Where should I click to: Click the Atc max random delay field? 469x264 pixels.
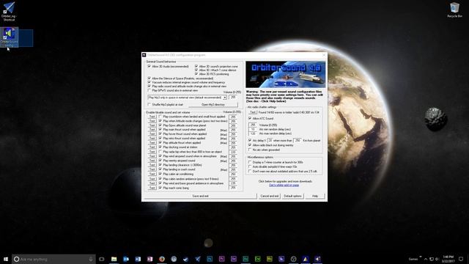(x=253, y=133)
